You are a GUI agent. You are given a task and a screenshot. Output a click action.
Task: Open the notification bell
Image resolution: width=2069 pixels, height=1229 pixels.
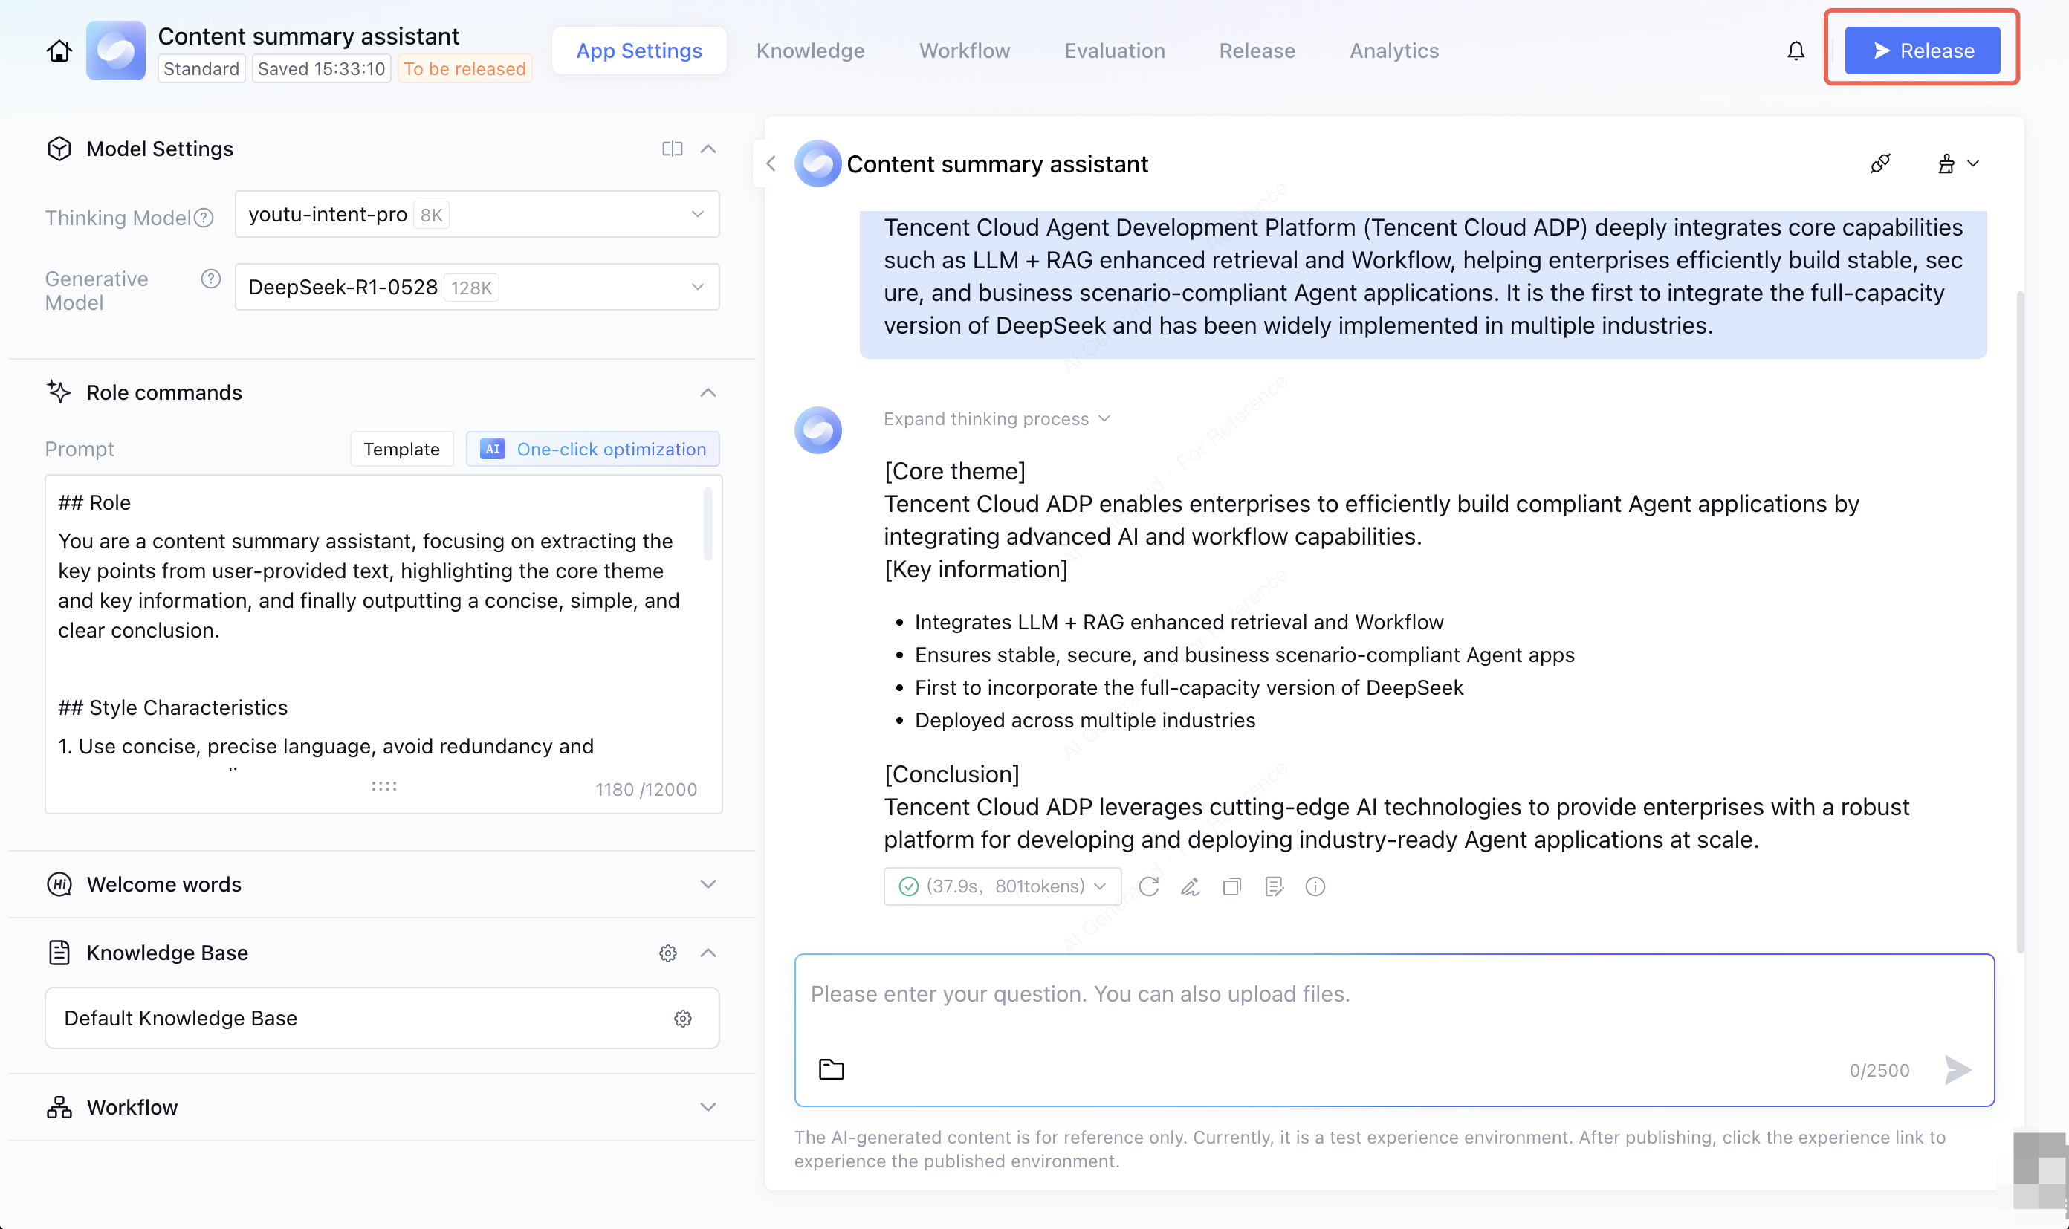pos(1795,51)
